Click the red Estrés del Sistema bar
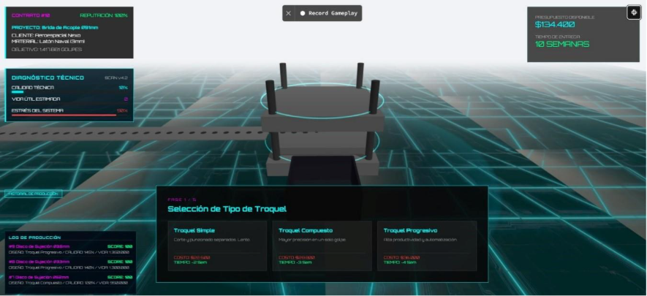This screenshot has height=296, width=647. [x=64, y=115]
